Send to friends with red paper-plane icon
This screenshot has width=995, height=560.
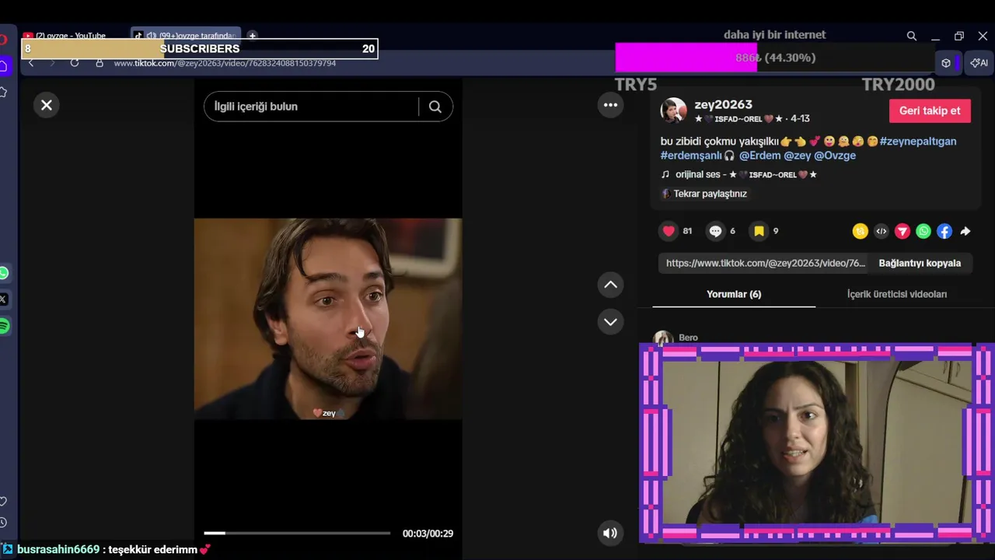click(902, 231)
